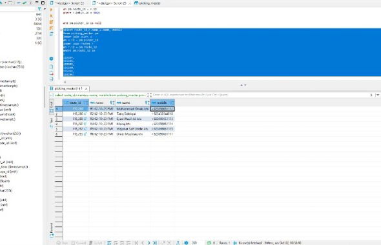
Task: Go to next row navigation icon
Action: coord(149,243)
